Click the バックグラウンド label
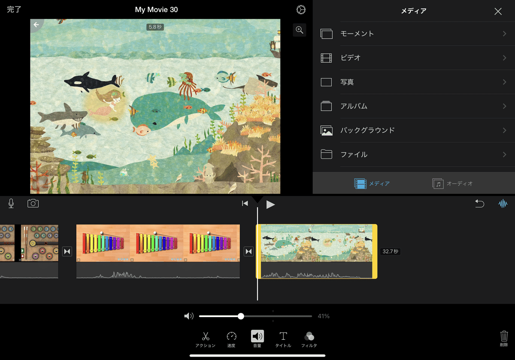 pos(367,130)
